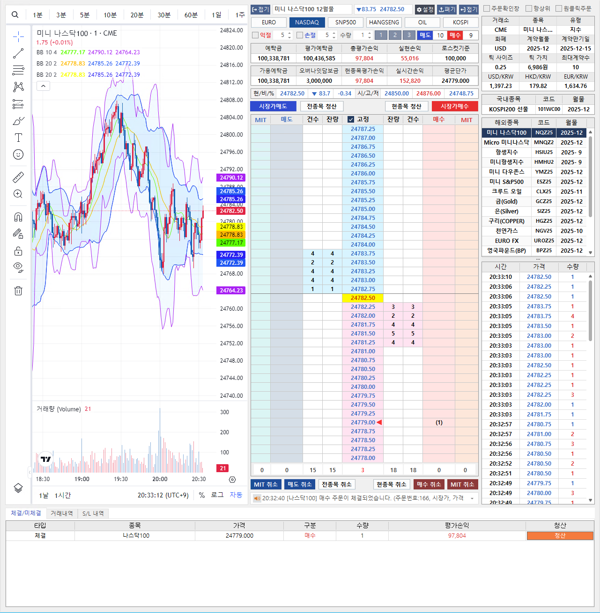Adjust the 수량 quantity stepper
The width and height of the screenshot is (600, 613).
(370, 35)
